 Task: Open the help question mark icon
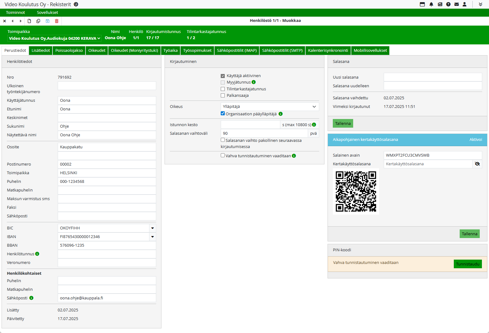(448, 4)
